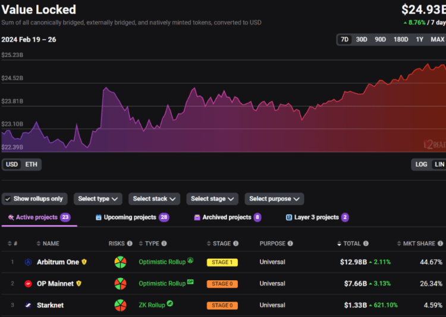Viewport: 446px width, 317px height.
Task: Click the OP Mainnet project logo icon
Action: (28, 284)
